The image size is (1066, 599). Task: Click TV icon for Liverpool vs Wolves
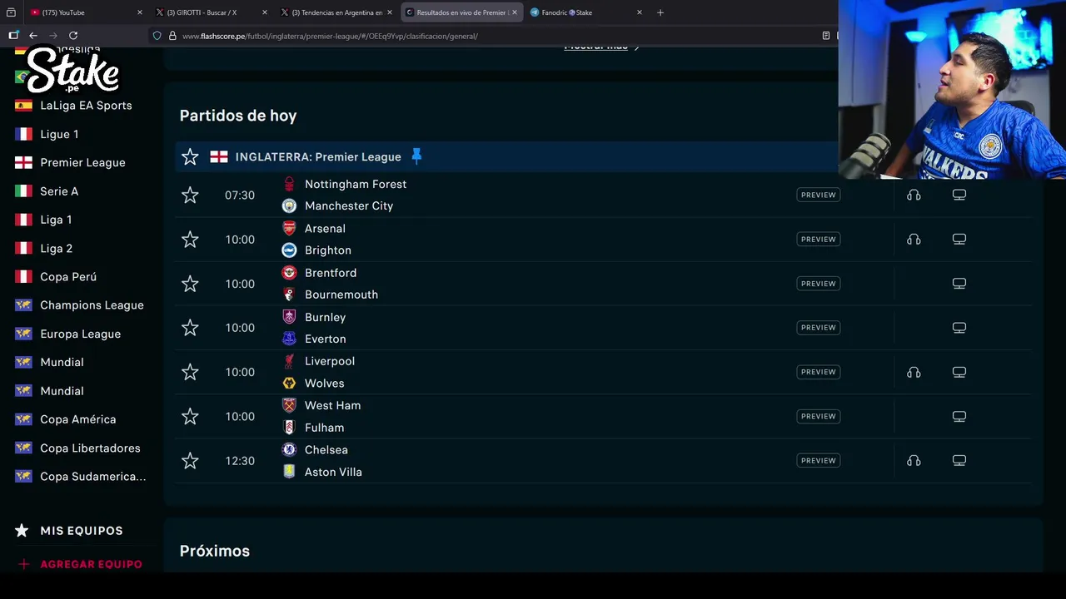959,372
